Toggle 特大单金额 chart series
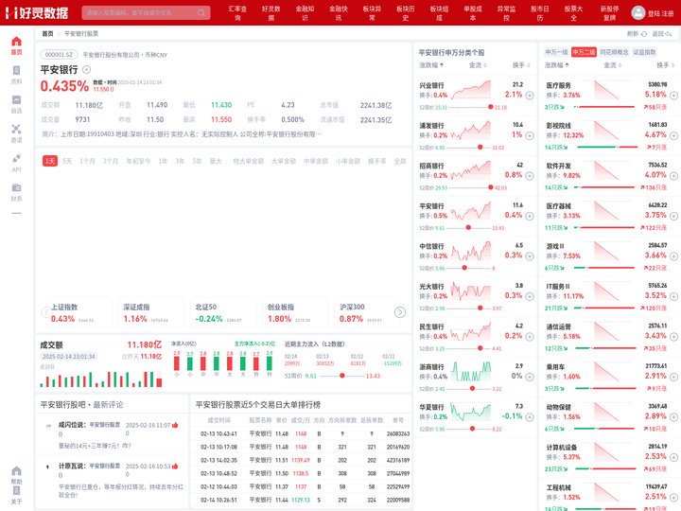681x511 pixels. click(249, 161)
